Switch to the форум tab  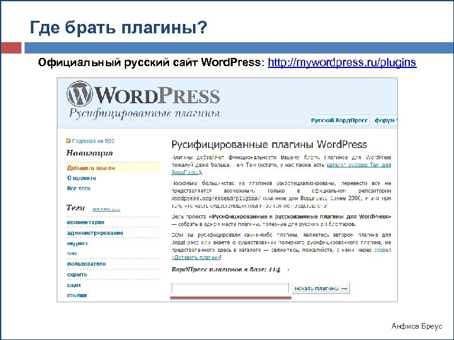(385, 120)
